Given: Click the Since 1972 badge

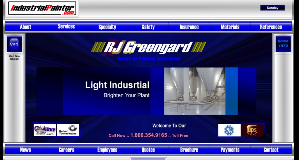Looking at the screenshot, I should click(283, 44).
